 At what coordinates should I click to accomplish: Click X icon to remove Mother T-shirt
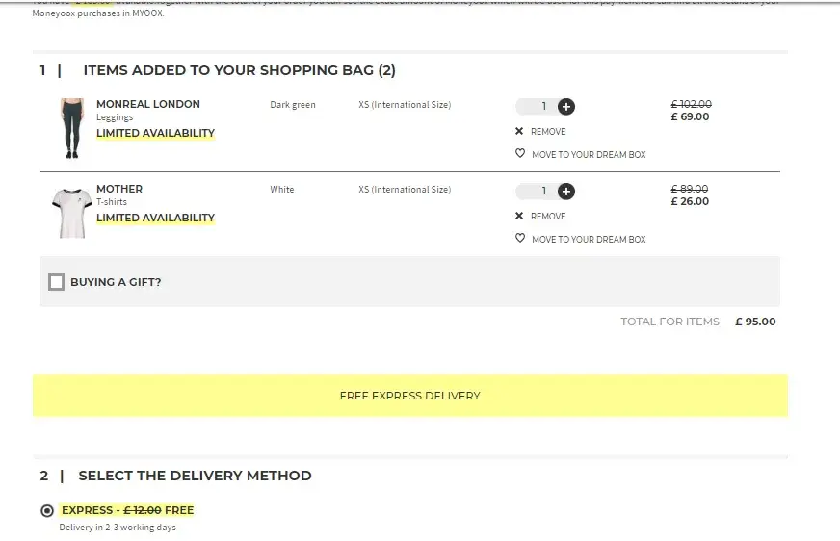(x=519, y=217)
